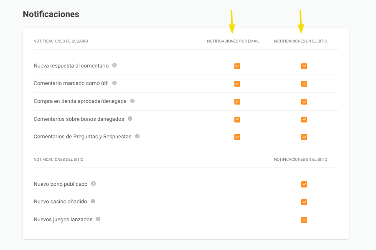The width and height of the screenshot is (376, 250).
Task: Uncheck site notification for "Nuevo bono publicado"
Action: (304, 184)
